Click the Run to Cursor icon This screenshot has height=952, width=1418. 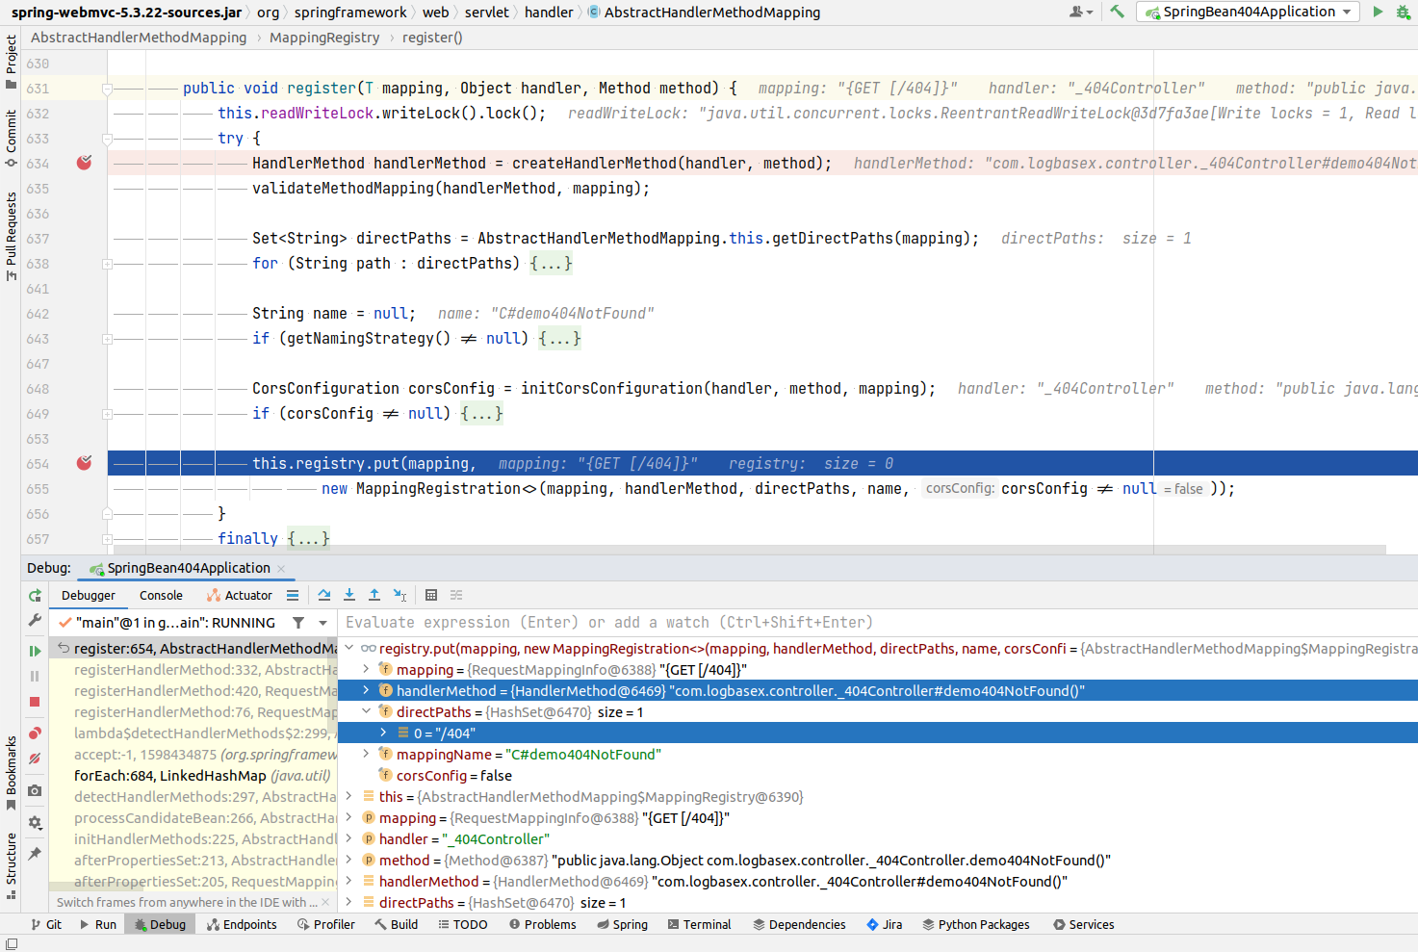(400, 595)
